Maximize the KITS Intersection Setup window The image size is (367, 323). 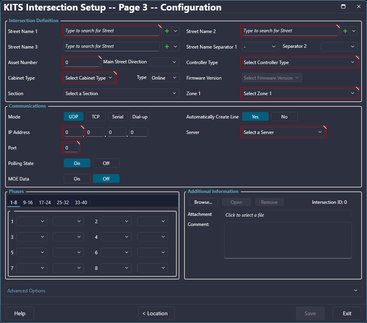343,7
